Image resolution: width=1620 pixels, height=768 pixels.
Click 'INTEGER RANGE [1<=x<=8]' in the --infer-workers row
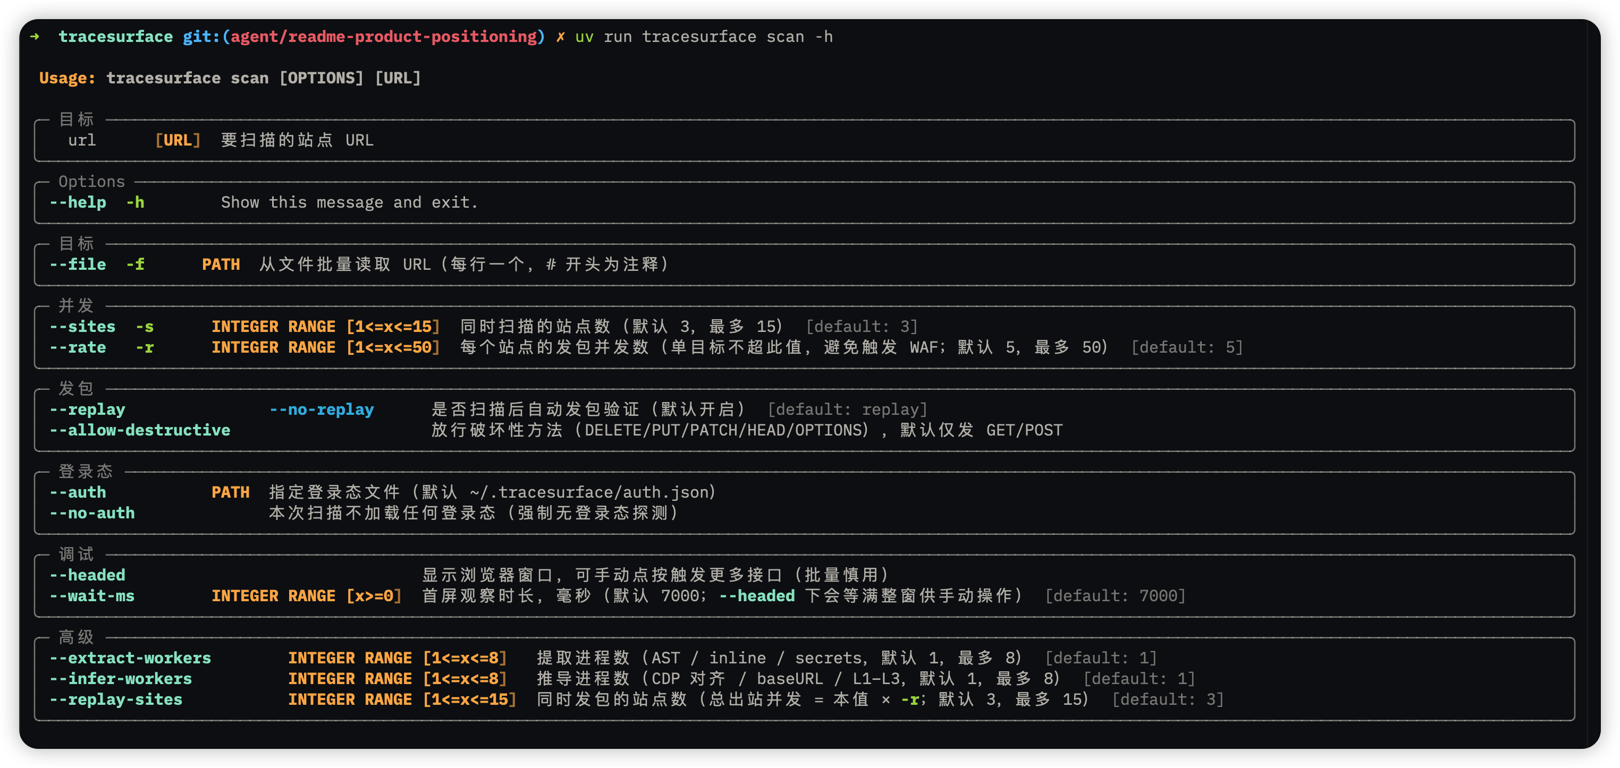pos(398,679)
